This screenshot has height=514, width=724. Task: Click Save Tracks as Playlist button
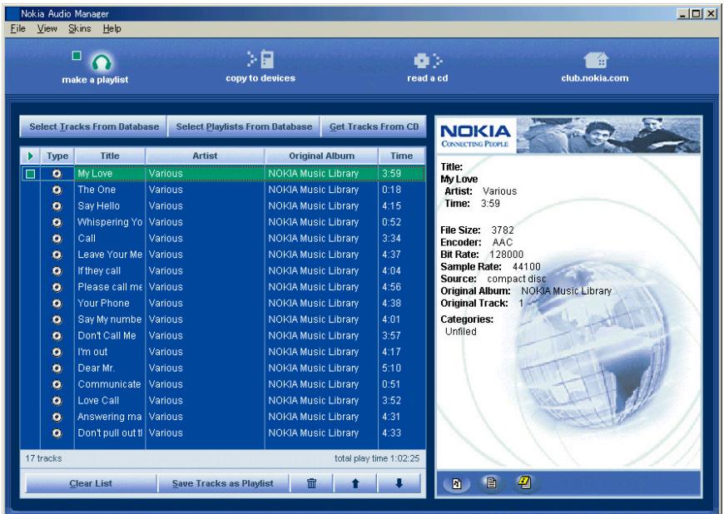click(x=223, y=483)
